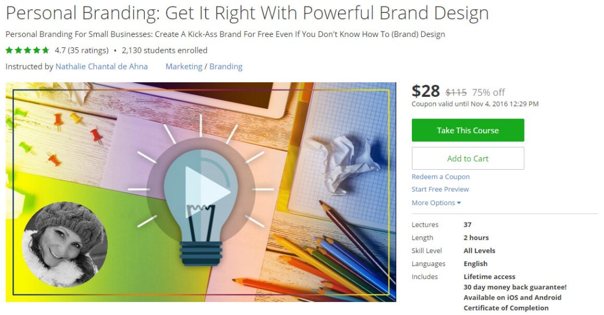Click the instructor's circular portrait photo
604x315 pixels.
(65, 244)
